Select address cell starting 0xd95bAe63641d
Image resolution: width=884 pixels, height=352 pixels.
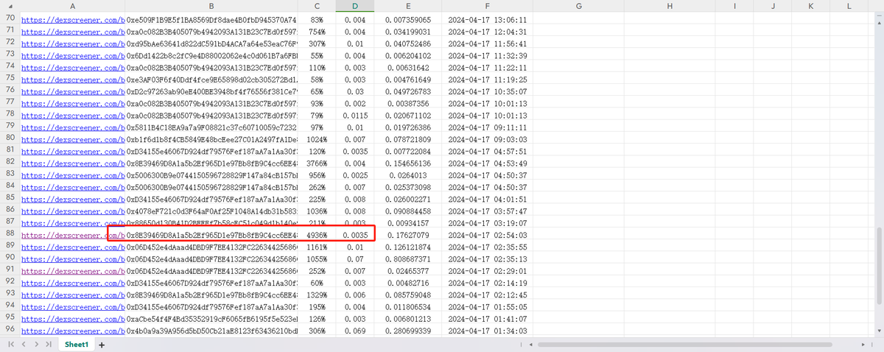[211, 43]
